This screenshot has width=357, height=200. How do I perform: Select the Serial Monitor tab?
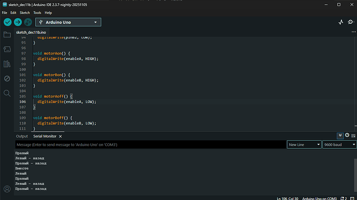(44, 136)
